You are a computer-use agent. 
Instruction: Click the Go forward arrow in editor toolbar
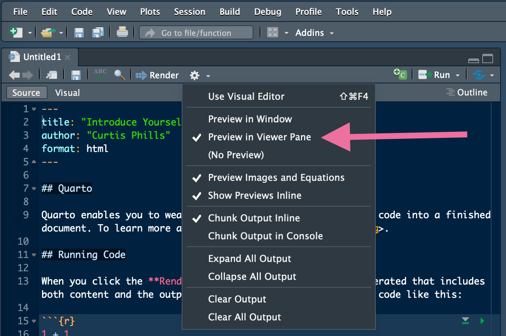click(x=27, y=75)
